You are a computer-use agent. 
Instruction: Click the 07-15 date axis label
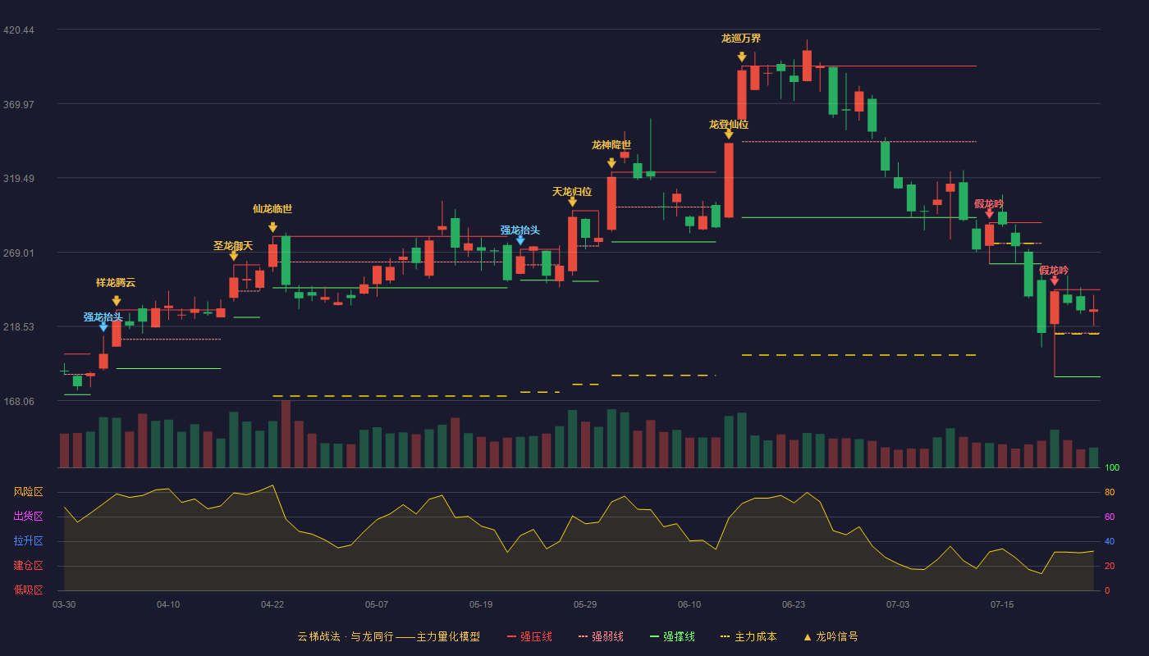(1002, 604)
